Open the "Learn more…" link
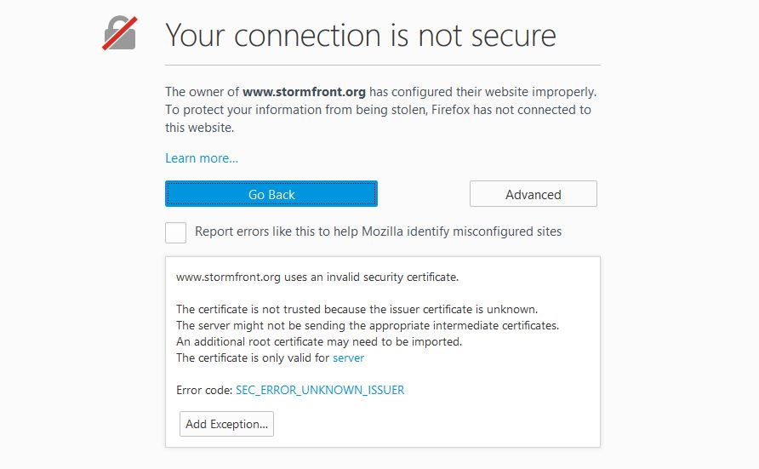This screenshot has height=469, width=759. click(x=202, y=158)
